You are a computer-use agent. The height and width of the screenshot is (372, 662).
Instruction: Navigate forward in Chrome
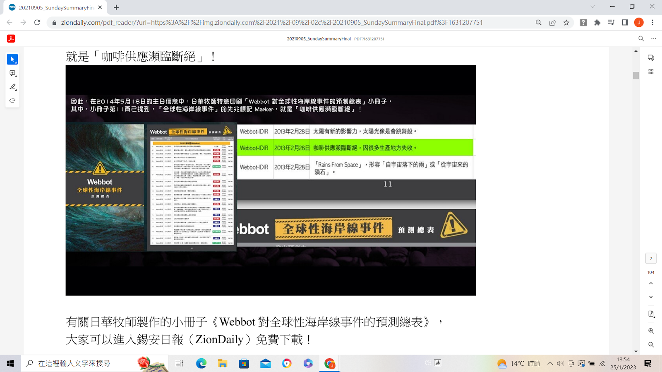tap(23, 22)
